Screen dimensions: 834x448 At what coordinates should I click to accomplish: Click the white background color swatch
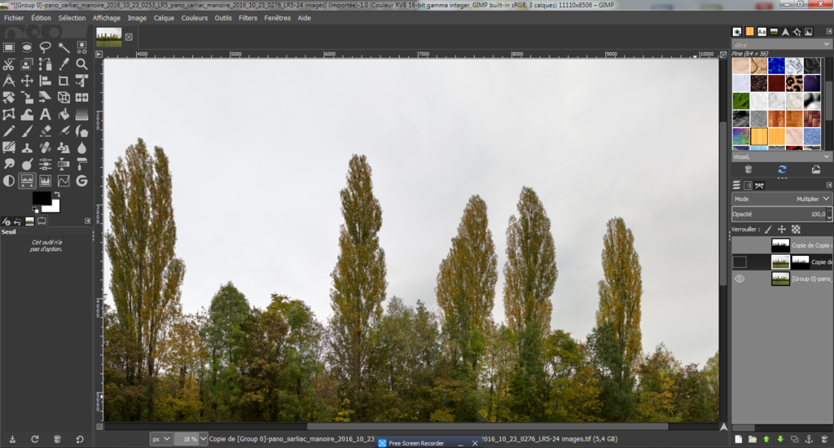pyautogui.click(x=53, y=206)
